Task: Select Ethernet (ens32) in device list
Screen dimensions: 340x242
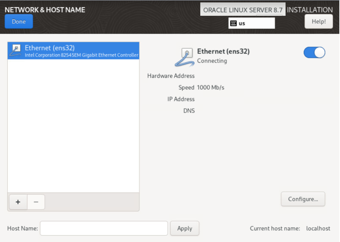Action: click(x=50, y=48)
